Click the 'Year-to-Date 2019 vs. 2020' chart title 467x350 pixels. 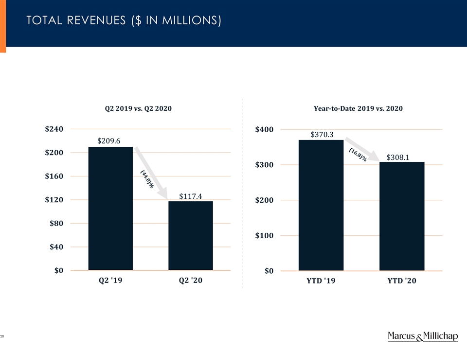click(x=359, y=109)
